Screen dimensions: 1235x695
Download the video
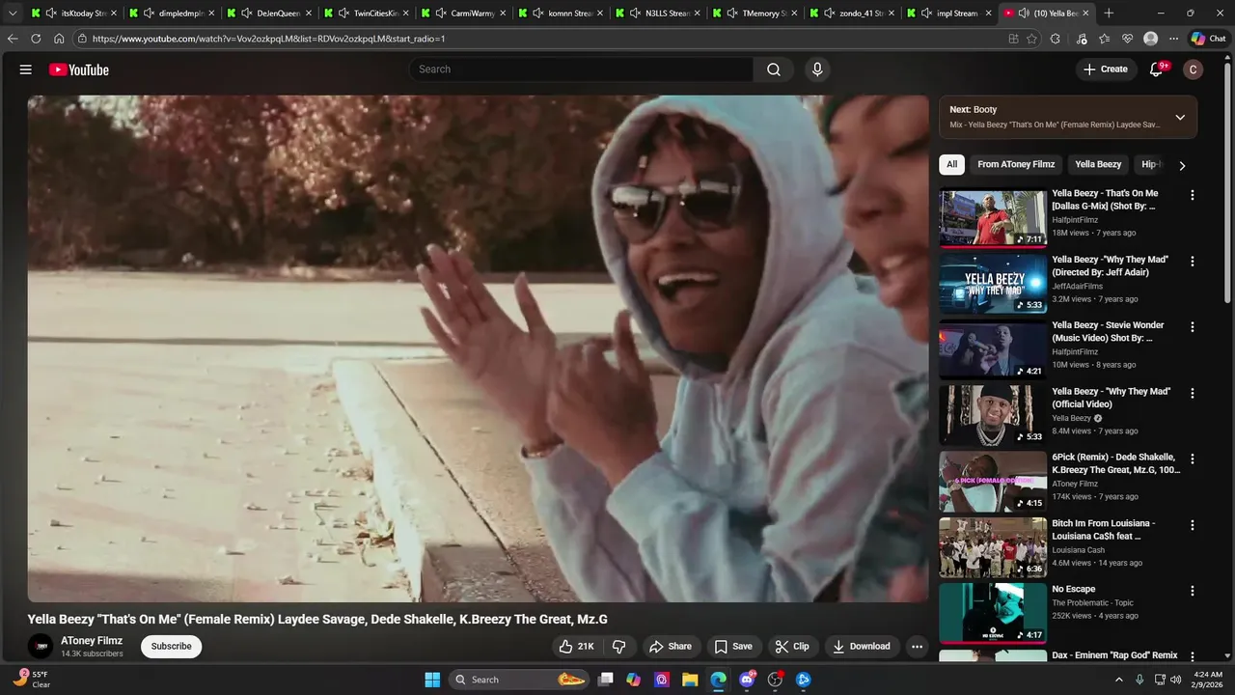pos(862,647)
